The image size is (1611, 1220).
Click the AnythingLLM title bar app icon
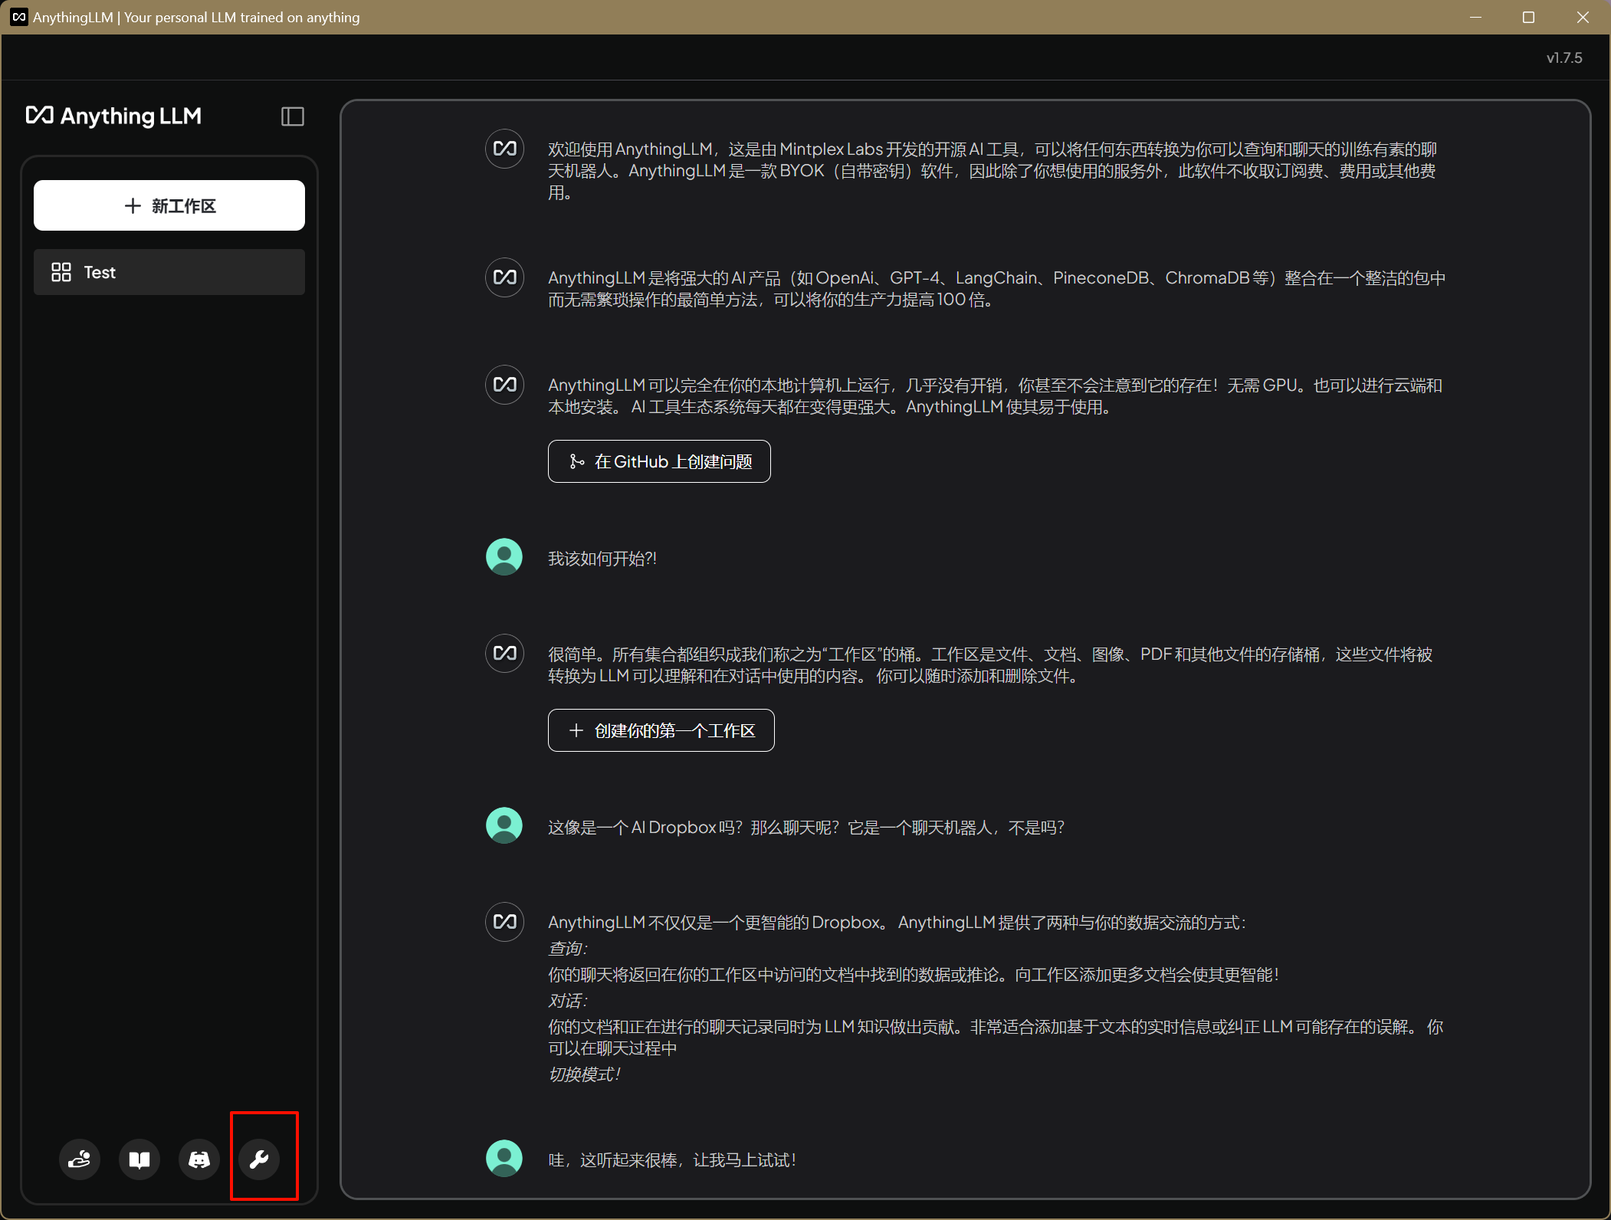19,17
